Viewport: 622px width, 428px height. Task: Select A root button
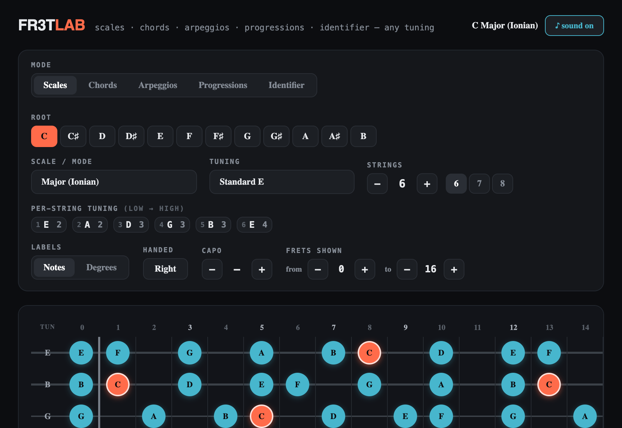(x=305, y=136)
